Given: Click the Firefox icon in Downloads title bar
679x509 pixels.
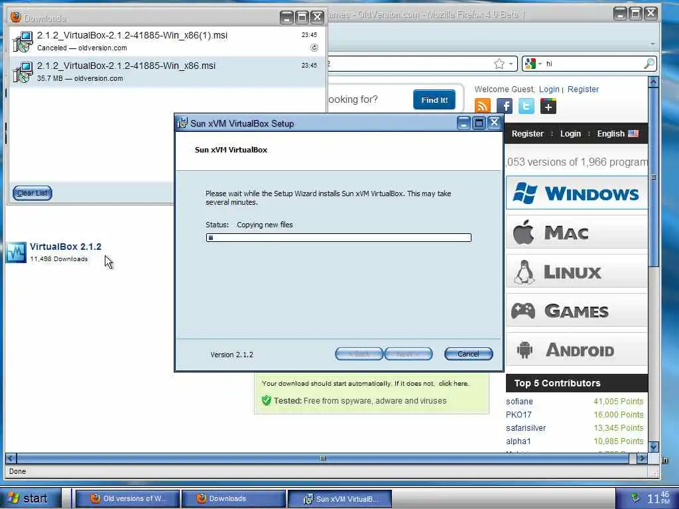Looking at the screenshot, I should pyautogui.click(x=16, y=17).
